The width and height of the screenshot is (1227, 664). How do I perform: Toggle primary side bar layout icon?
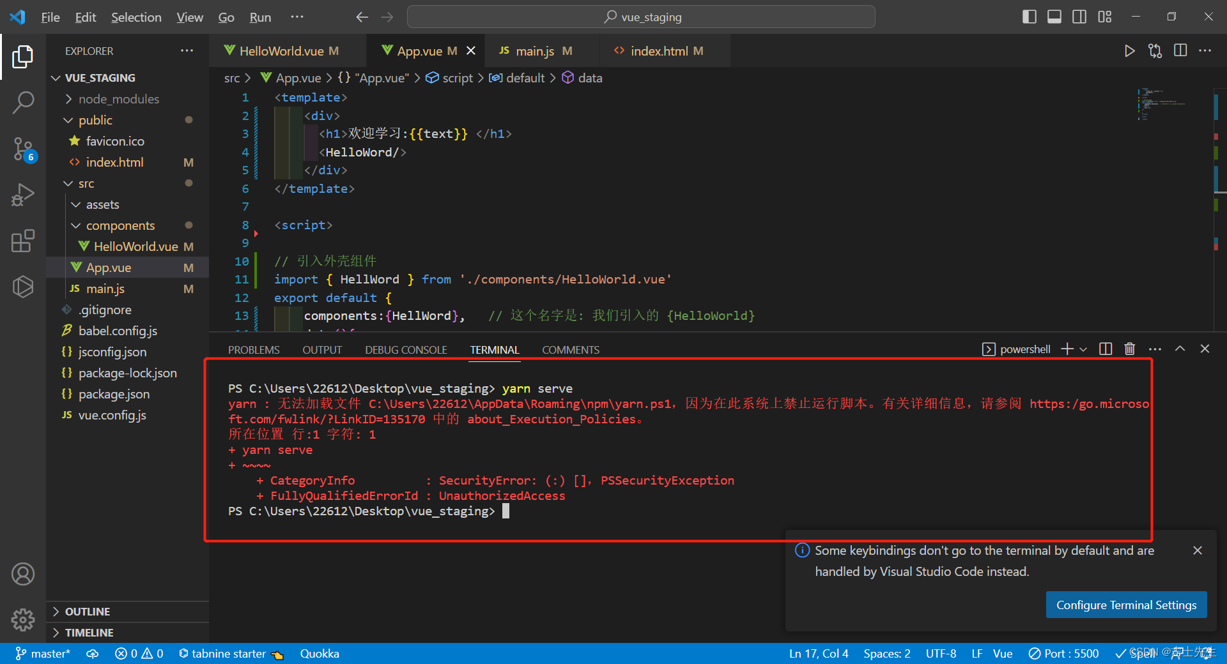pos(1030,17)
